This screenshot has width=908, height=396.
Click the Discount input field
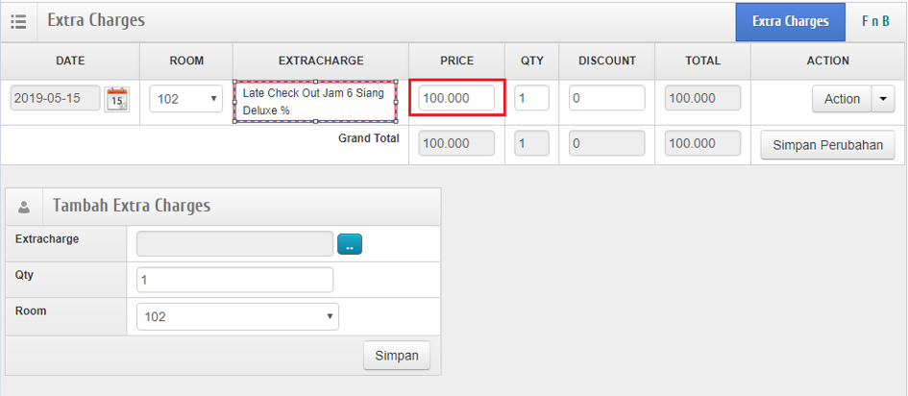[x=606, y=98]
